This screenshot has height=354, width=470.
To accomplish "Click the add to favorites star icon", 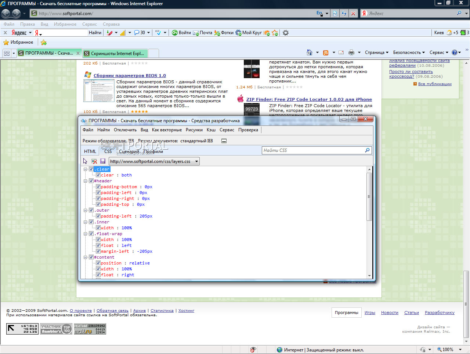I will pos(44,43).
